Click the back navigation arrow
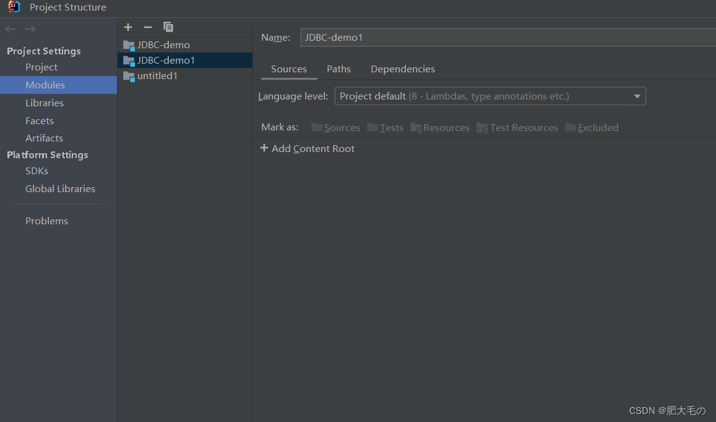 coord(11,29)
